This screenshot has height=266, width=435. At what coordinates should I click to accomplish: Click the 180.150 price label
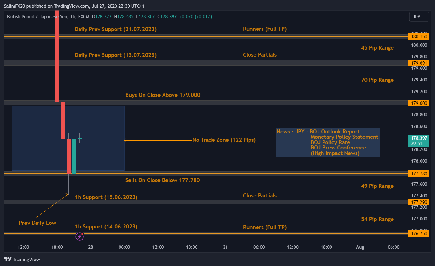(x=418, y=37)
